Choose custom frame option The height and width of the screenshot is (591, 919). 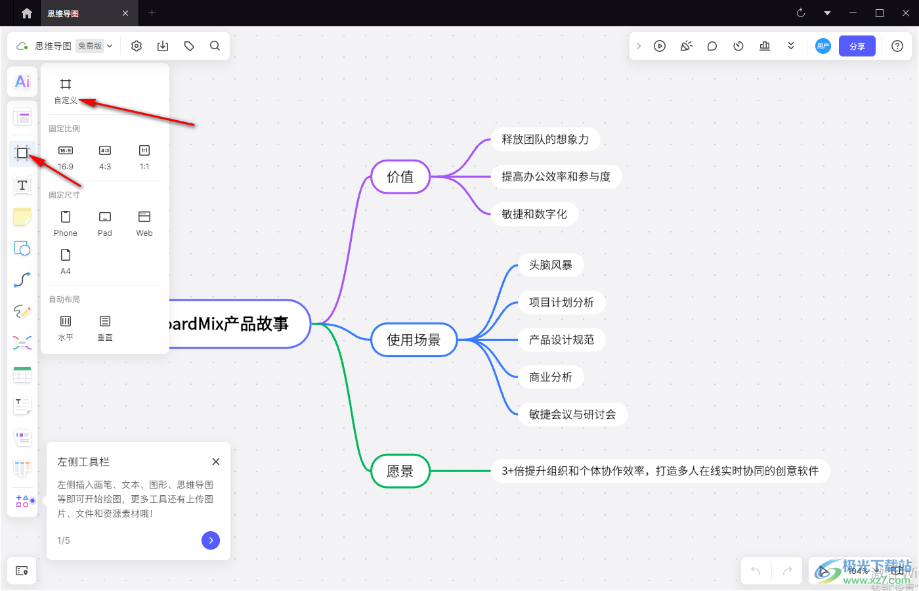(66, 91)
